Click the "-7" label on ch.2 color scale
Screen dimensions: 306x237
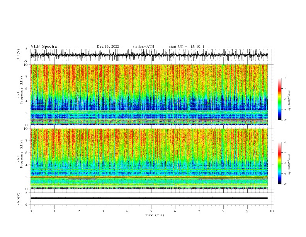[285, 184]
